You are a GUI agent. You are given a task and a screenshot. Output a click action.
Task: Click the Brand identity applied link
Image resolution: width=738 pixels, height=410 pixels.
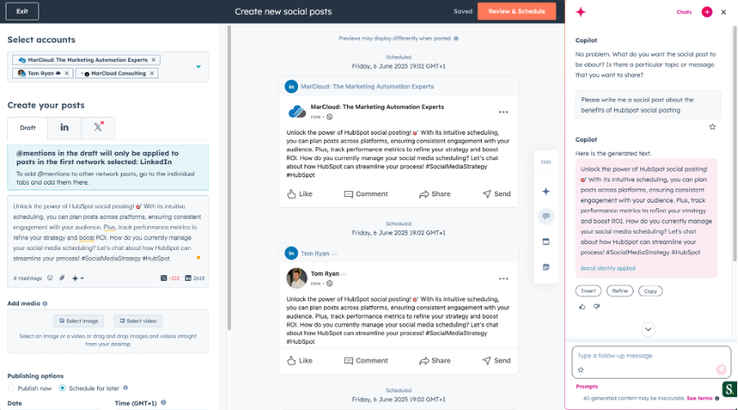[607, 269]
